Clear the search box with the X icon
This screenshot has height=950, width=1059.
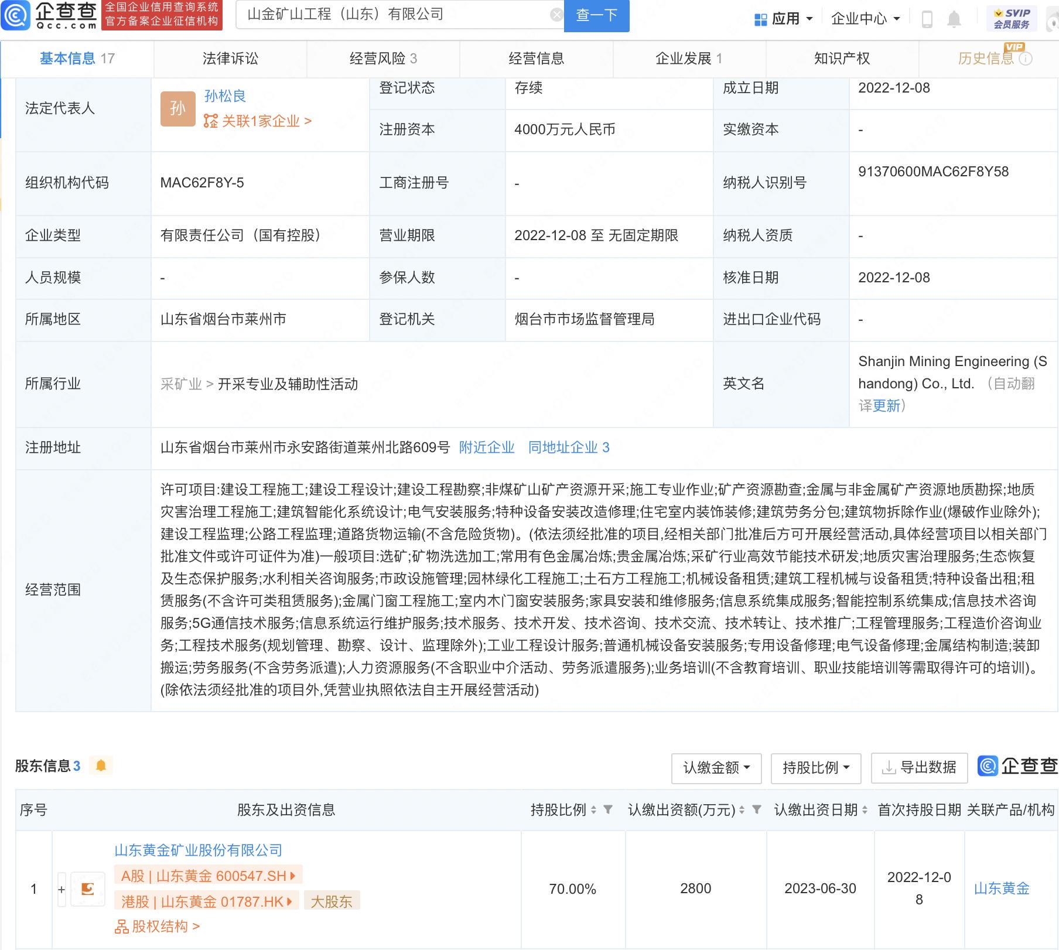coord(556,15)
